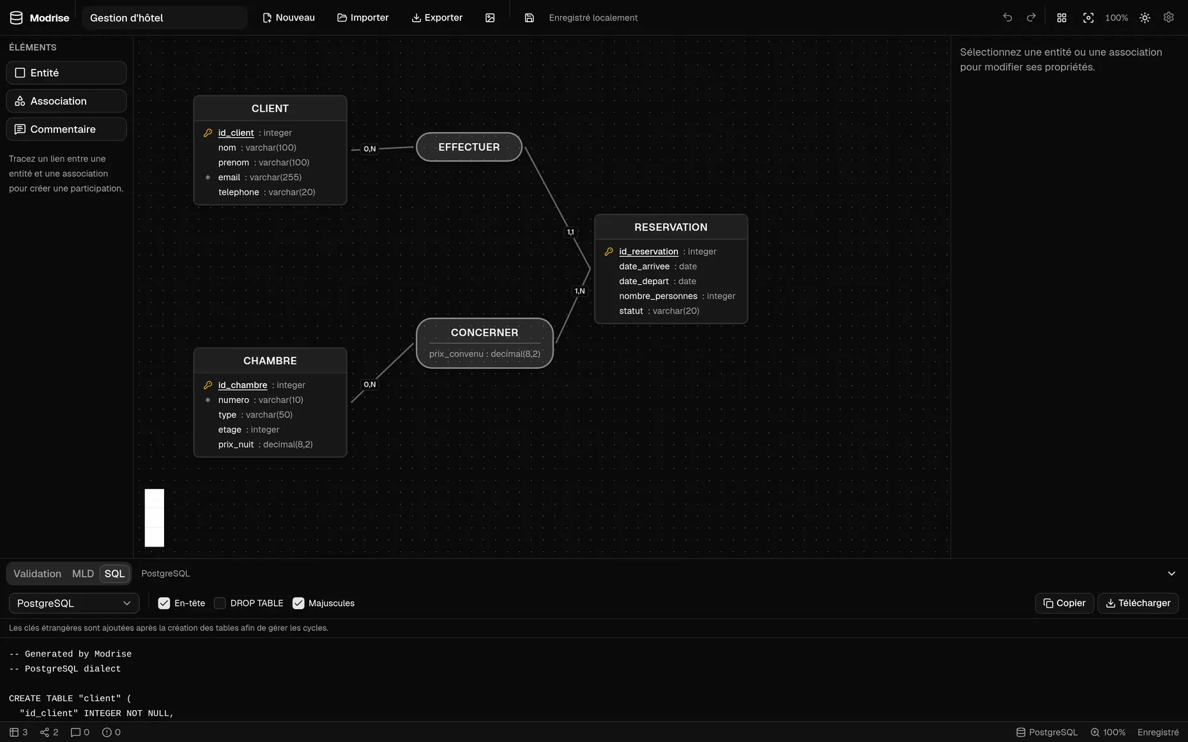Viewport: 1188px width, 742px height.
Task: Click the prix_convenu attribute in CONCERNER
Action: click(x=484, y=354)
